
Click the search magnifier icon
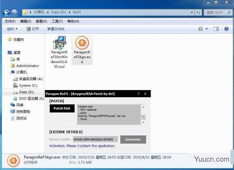(229, 12)
